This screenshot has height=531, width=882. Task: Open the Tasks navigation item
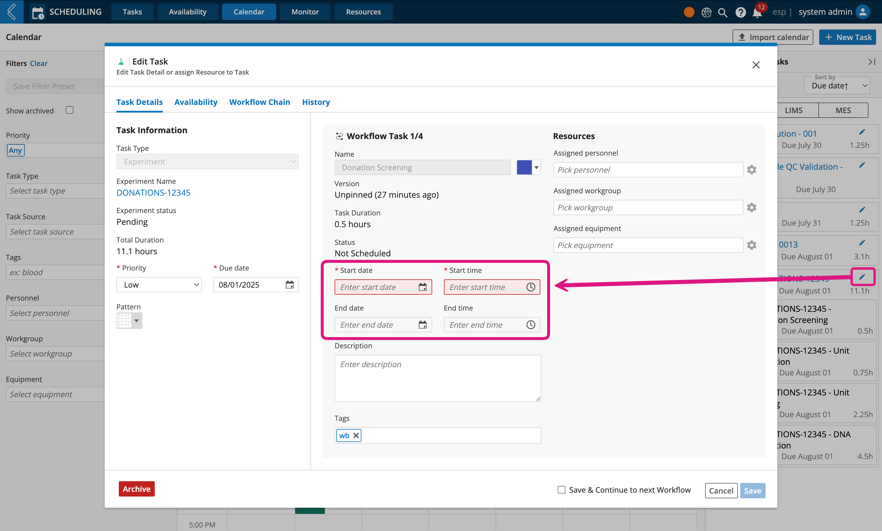[132, 12]
